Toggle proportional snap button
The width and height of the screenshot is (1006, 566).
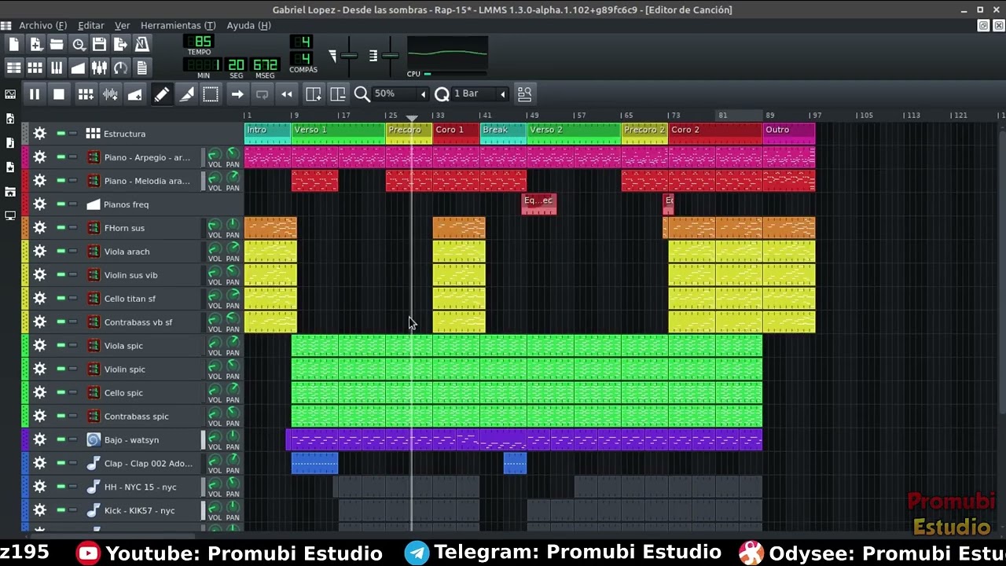(x=524, y=94)
